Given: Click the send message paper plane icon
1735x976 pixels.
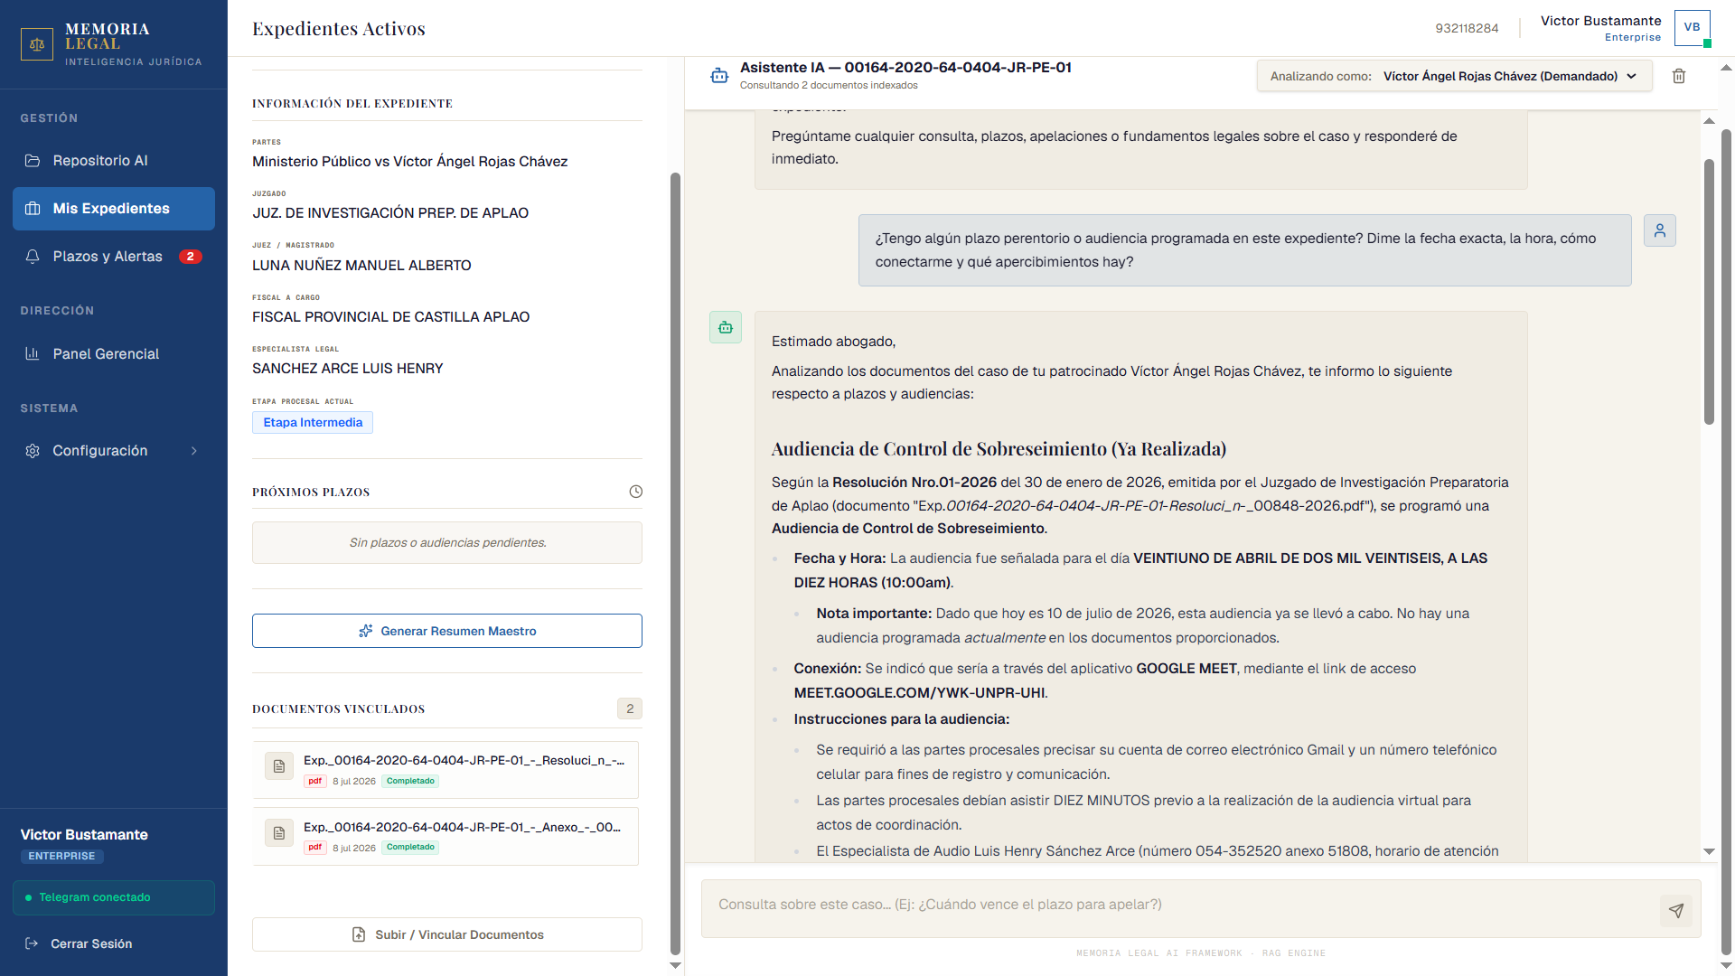Looking at the screenshot, I should (x=1676, y=911).
